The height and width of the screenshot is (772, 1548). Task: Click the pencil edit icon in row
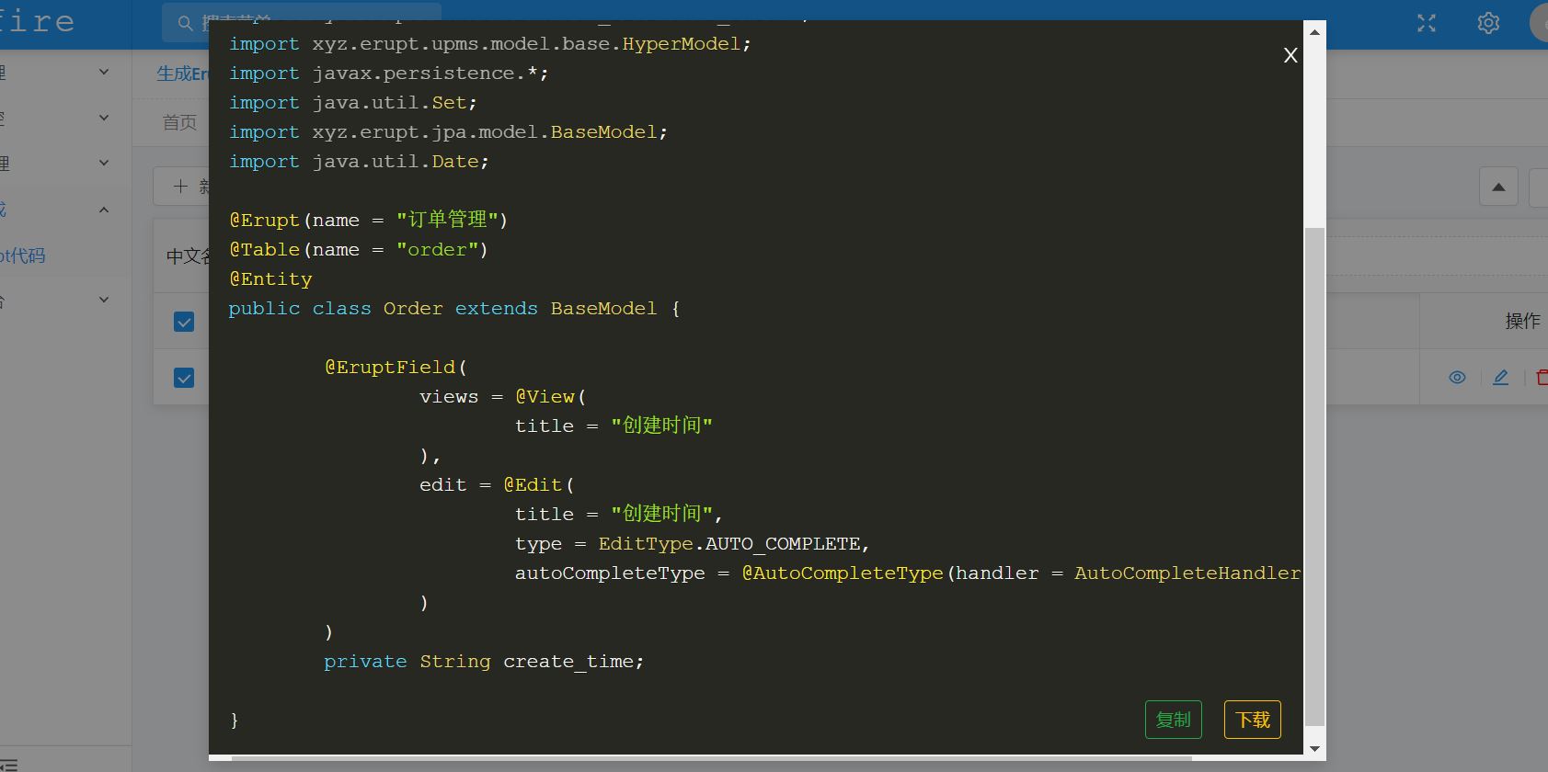(1500, 377)
